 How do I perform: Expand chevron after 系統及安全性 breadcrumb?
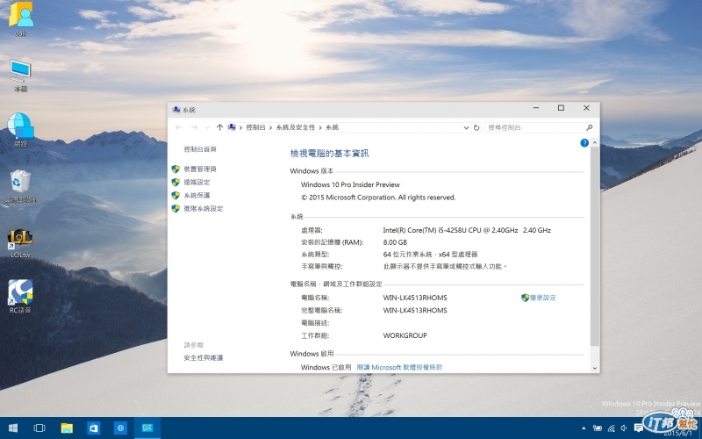tap(320, 127)
